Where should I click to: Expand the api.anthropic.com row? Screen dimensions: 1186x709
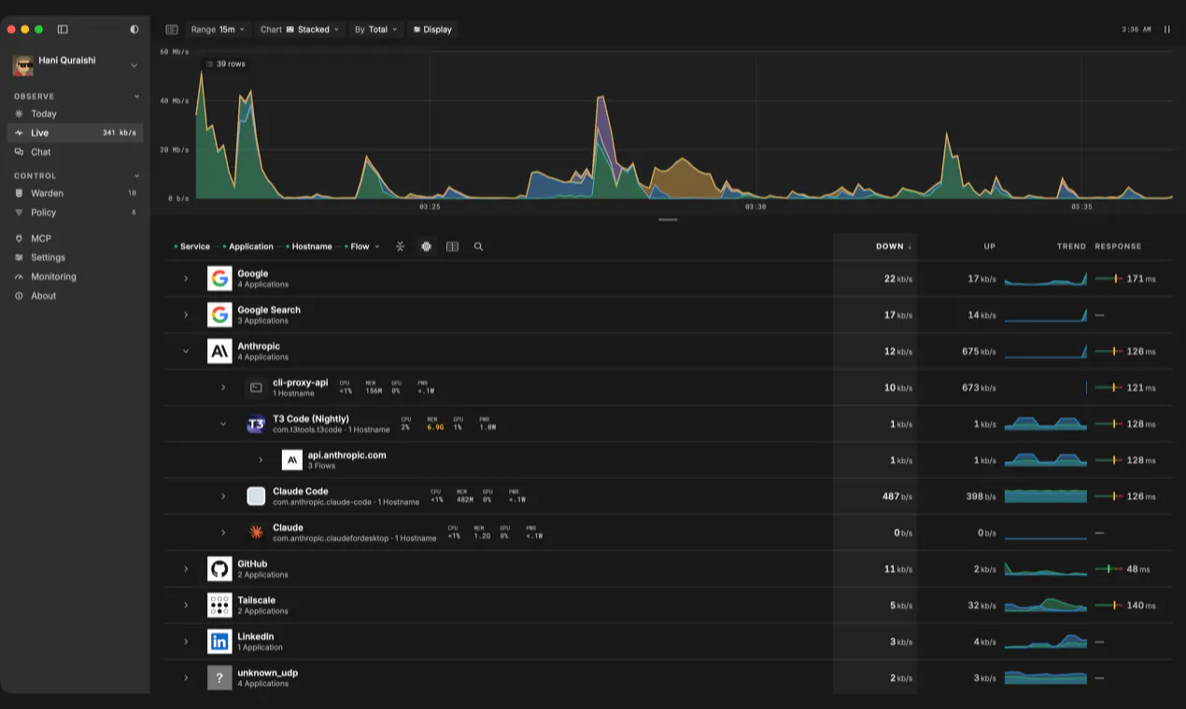pyautogui.click(x=261, y=460)
